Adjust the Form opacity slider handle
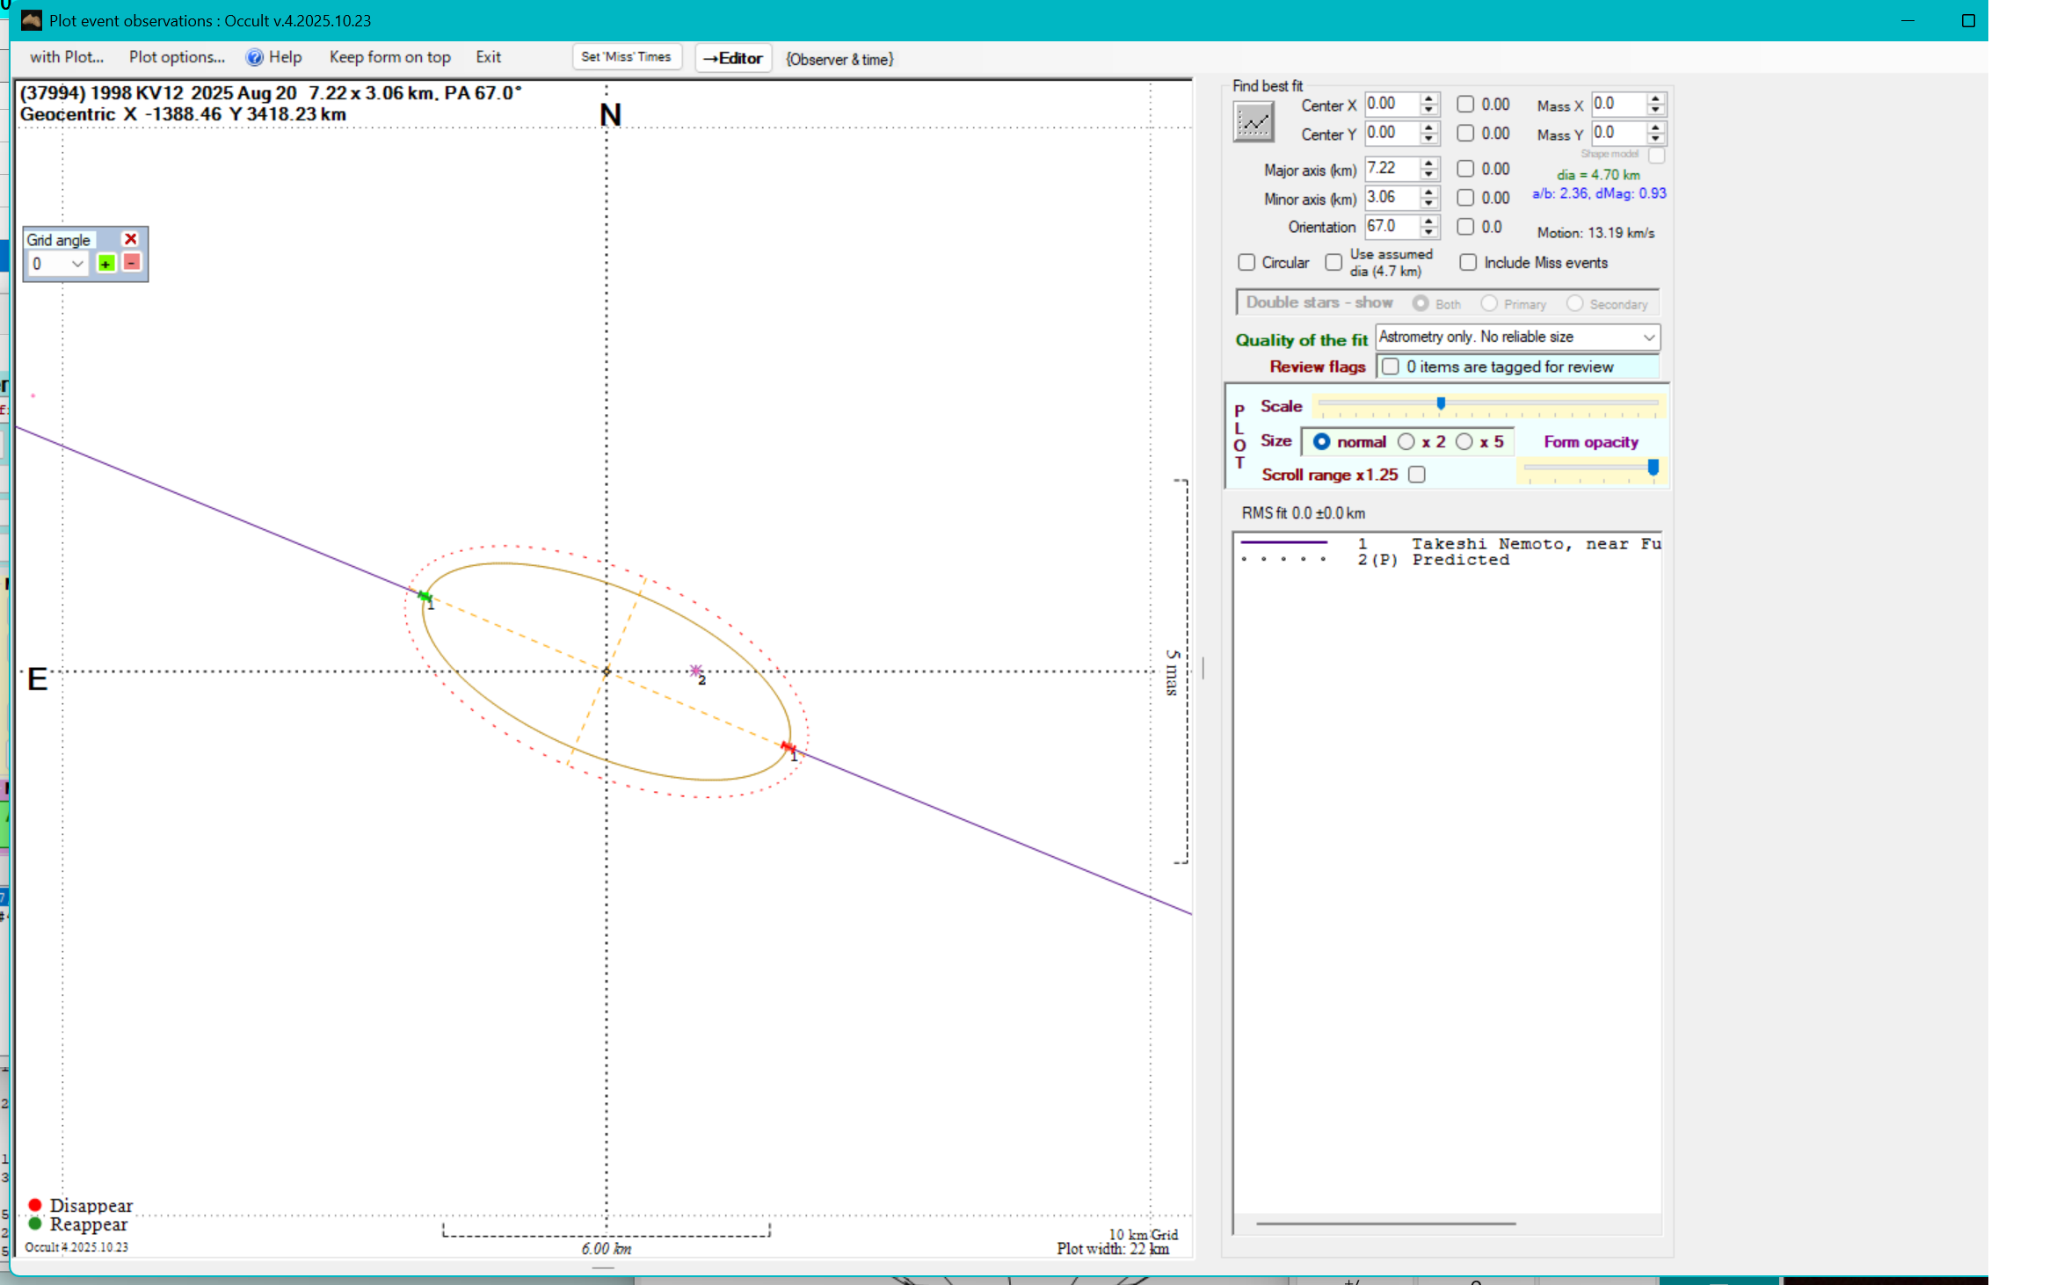The image size is (2071, 1285). click(x=1653, y=468)
